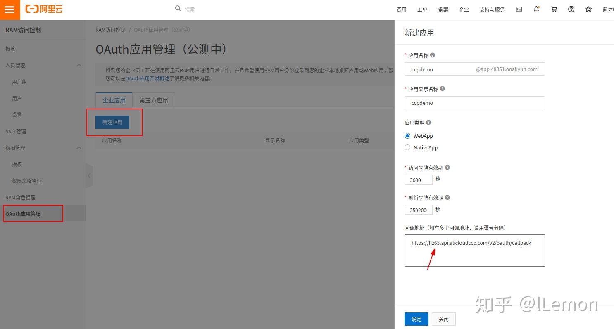Open 概览 in the sidebar
614x329 pixels.
tap(10, 49)
